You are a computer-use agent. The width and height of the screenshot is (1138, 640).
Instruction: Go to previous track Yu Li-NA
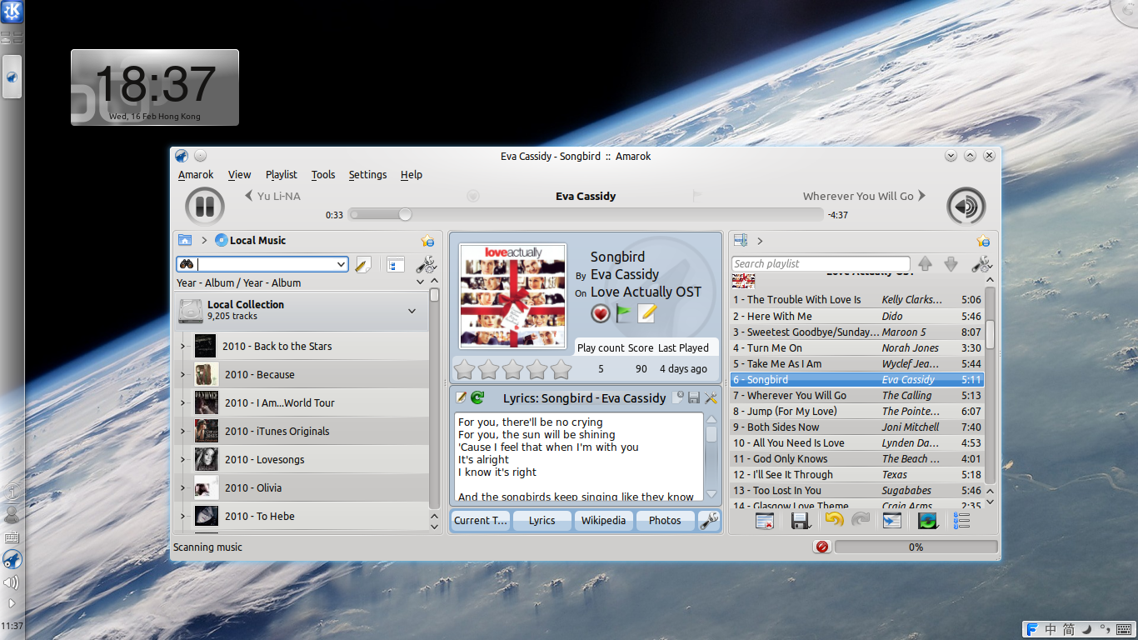[x=272, y=196]
